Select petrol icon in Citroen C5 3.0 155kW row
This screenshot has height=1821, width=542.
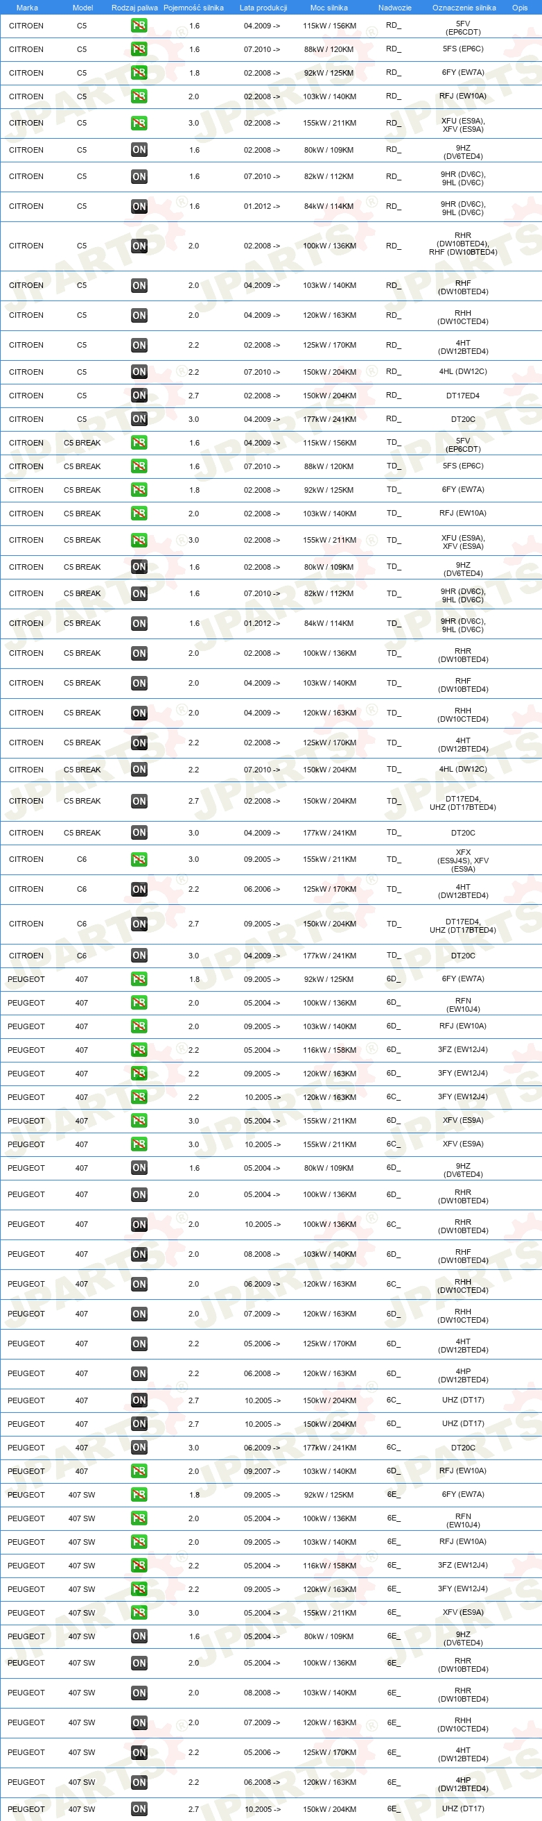point(139,123)
